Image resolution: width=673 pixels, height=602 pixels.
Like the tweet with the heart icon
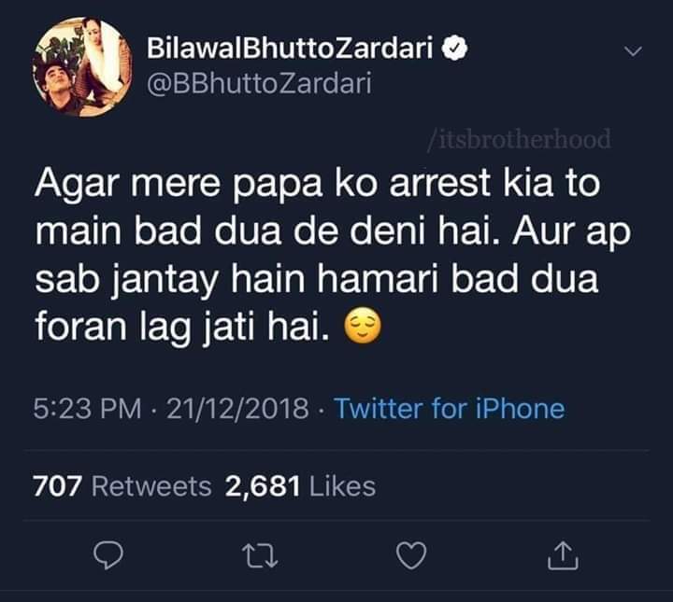411,555
